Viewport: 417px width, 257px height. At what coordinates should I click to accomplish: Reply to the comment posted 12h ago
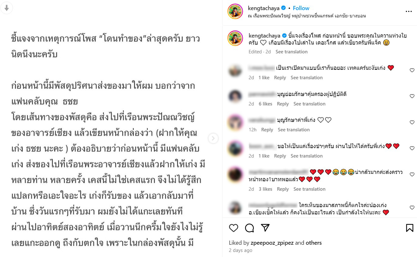[x=267, y=130]
